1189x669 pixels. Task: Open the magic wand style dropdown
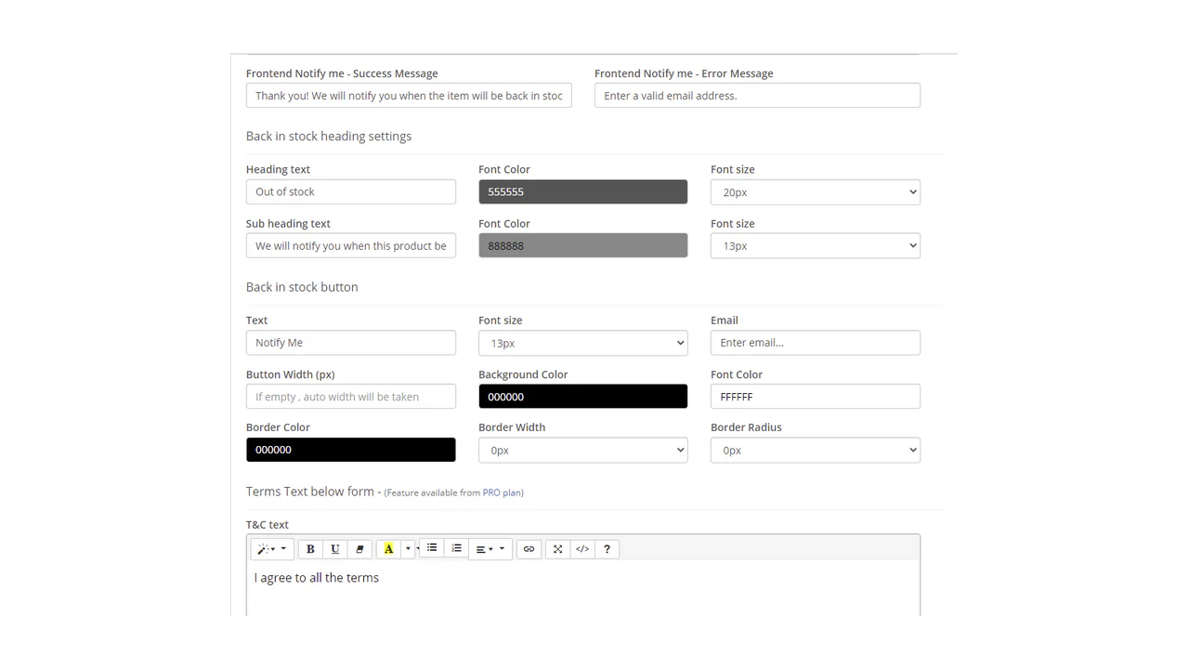pos(271,549)
